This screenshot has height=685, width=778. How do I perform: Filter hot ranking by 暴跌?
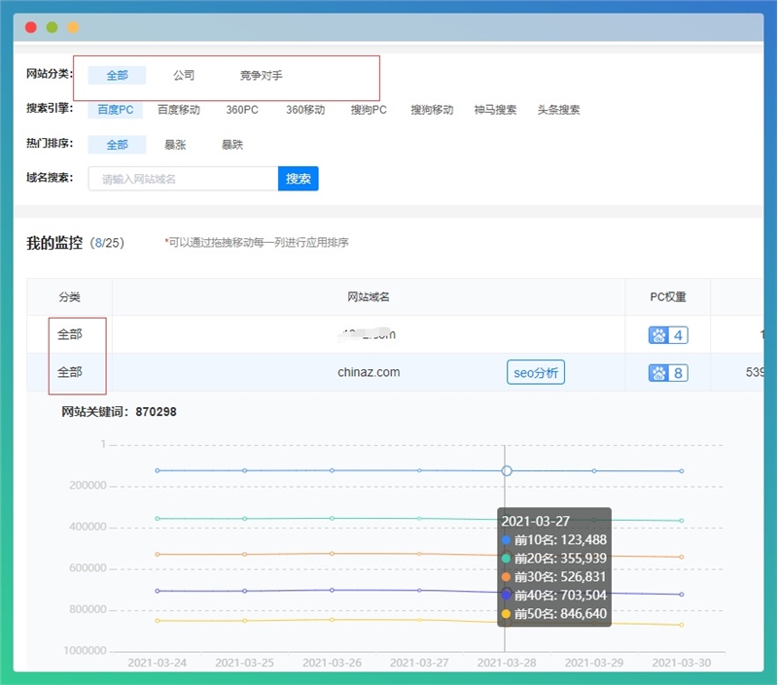click(232, 145)
